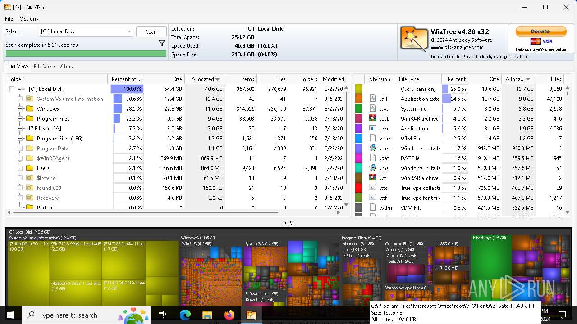577x324 pixels.
Task: Expand the Program Files folder node
Action: 20,119
